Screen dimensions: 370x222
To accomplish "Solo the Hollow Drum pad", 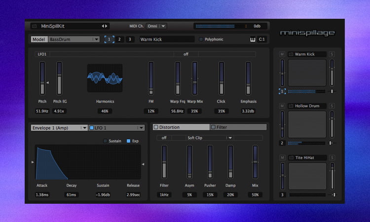I will tap(332, 106).
